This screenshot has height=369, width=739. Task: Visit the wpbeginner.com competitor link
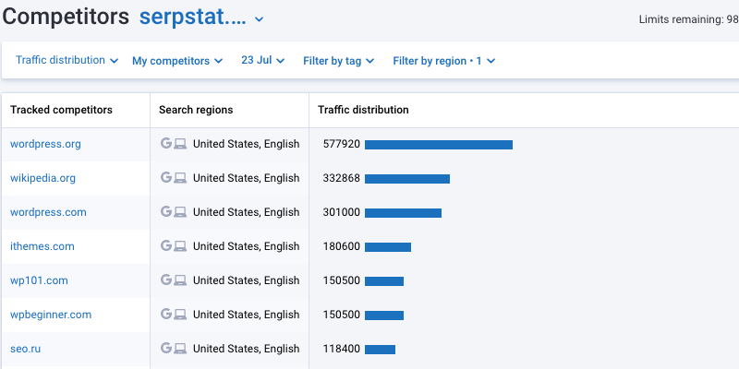click(x=51, y=315)
